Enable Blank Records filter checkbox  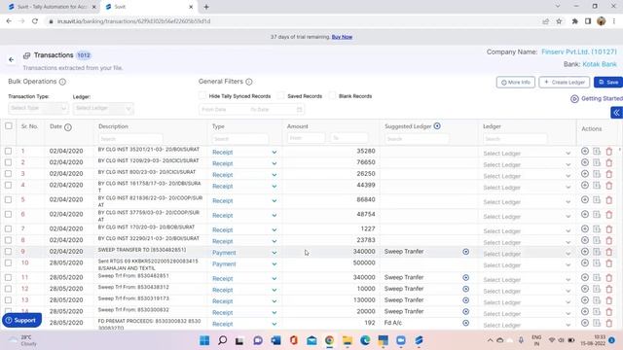point(332,95)
